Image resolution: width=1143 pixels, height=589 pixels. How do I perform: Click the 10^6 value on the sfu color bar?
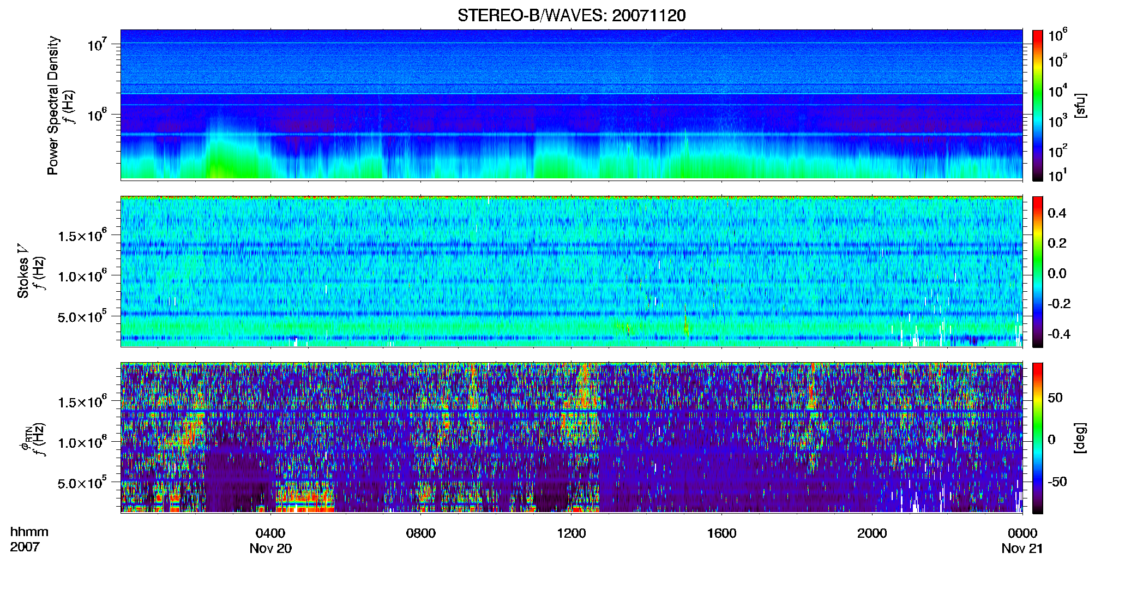point(1058,35)
